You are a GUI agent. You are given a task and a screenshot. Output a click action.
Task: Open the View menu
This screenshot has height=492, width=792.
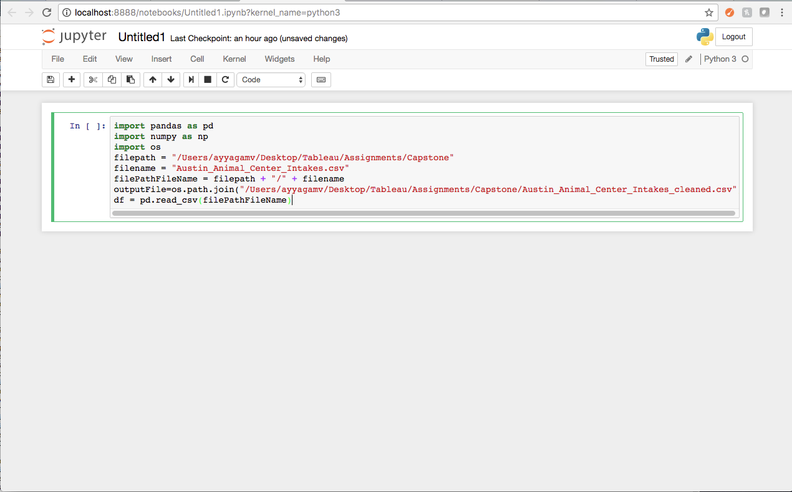124,59
